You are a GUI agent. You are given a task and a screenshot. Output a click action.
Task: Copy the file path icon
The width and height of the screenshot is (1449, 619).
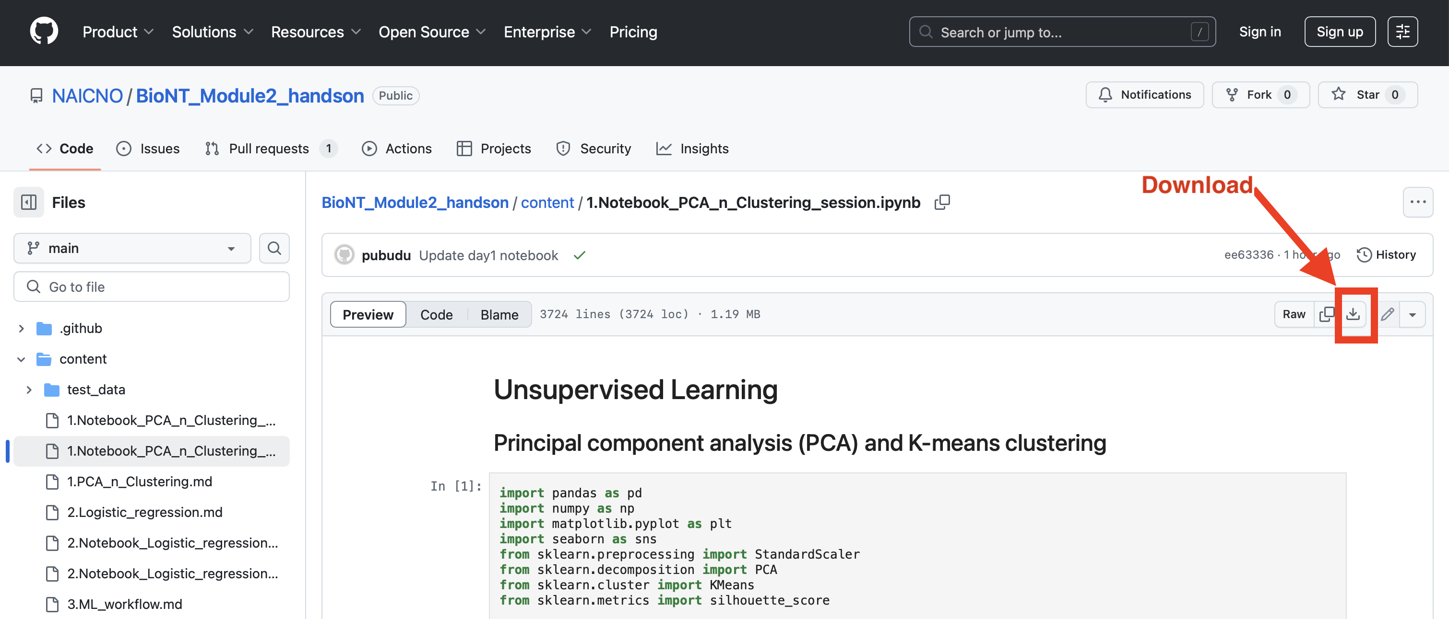coord(942,202)
